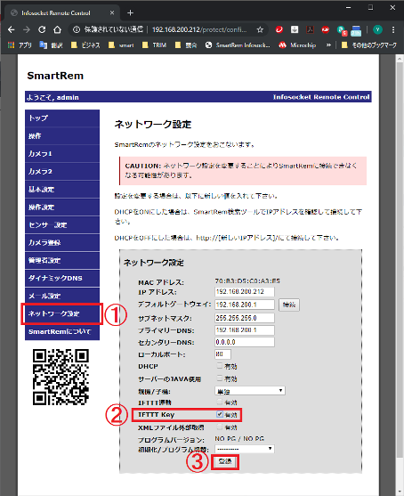Click the QR code image
The image size is (404, 496).
tap(61, 377)
